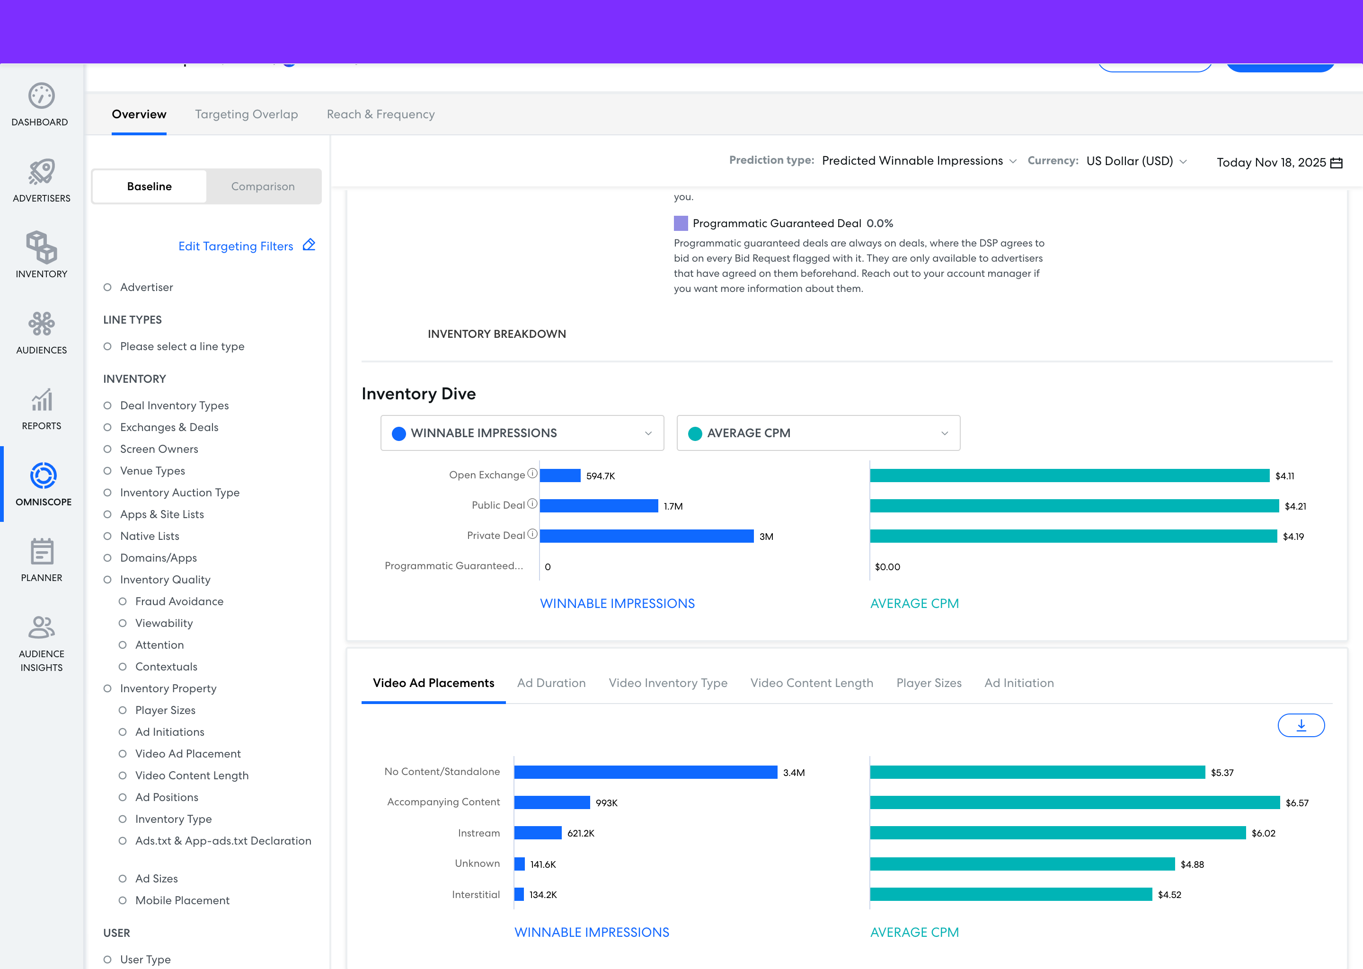Open the Today Nov 18, 2025 date picker
Viewport: 1363px width, 969px height.
click(x=1279, y=163)
